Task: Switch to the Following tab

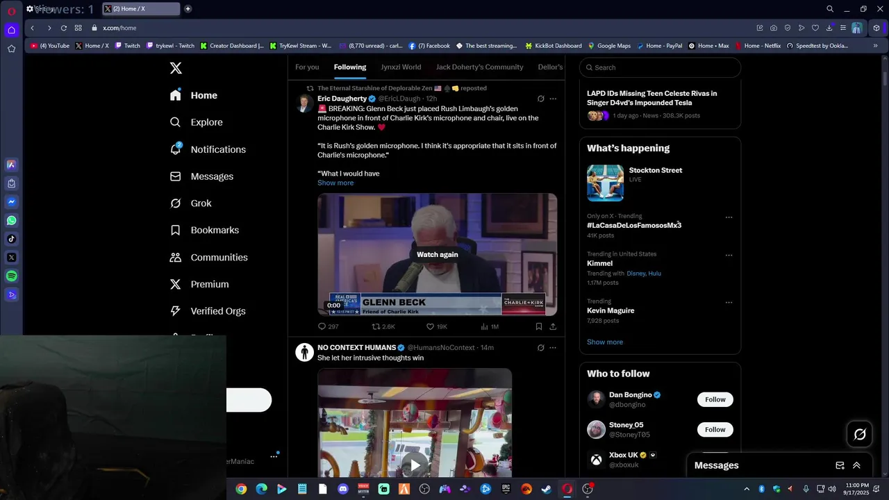Action: tap(350, 67)
